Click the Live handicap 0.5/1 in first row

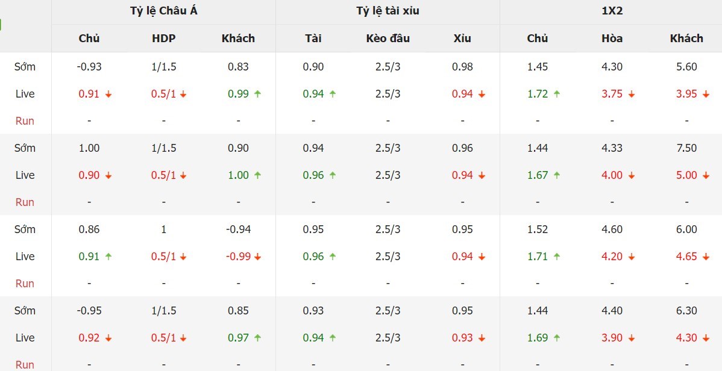(163, 94)
